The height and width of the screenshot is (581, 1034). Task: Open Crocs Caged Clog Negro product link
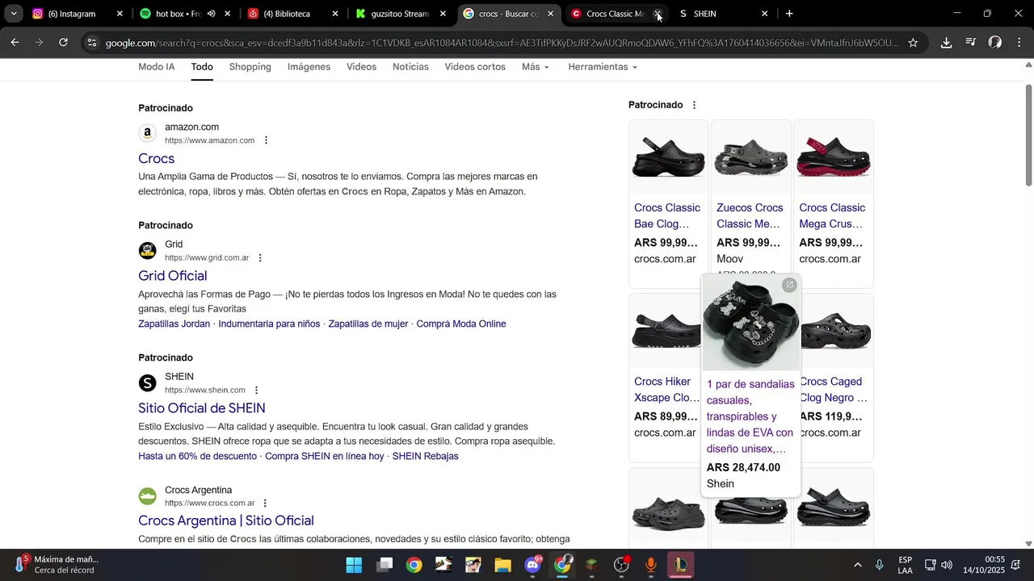(834, 389)
